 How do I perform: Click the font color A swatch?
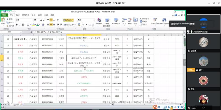[38, 25]
